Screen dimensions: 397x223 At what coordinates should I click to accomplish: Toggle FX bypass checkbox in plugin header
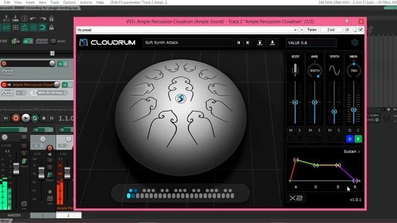tap(361, 30)
